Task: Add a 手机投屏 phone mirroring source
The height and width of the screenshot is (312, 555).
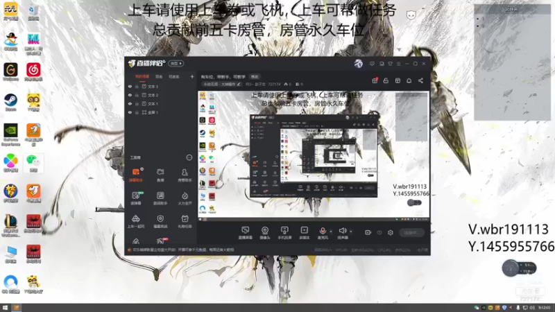Action: 284,233
